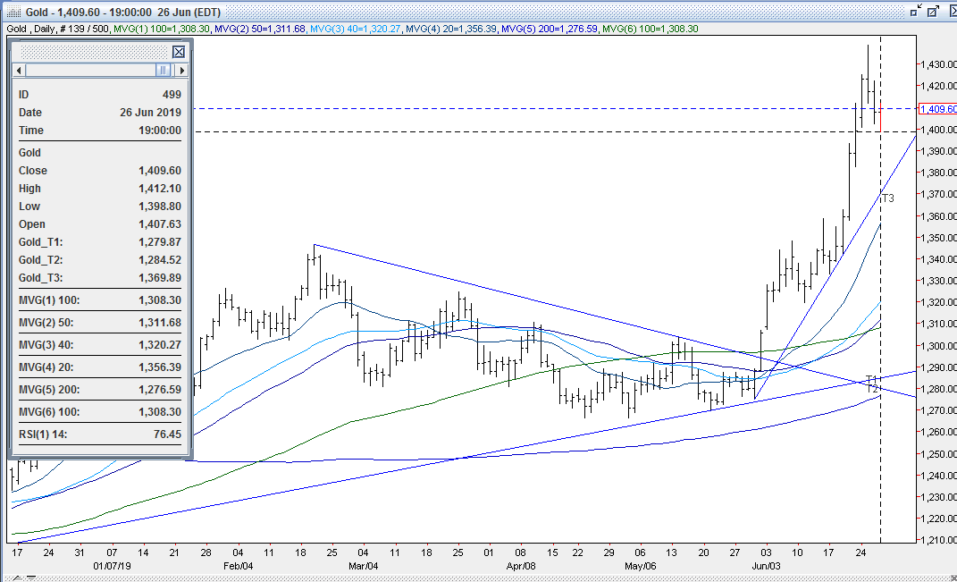Click the T1 trendline label on the chart

pyautogui.click(x=871, y=380)
